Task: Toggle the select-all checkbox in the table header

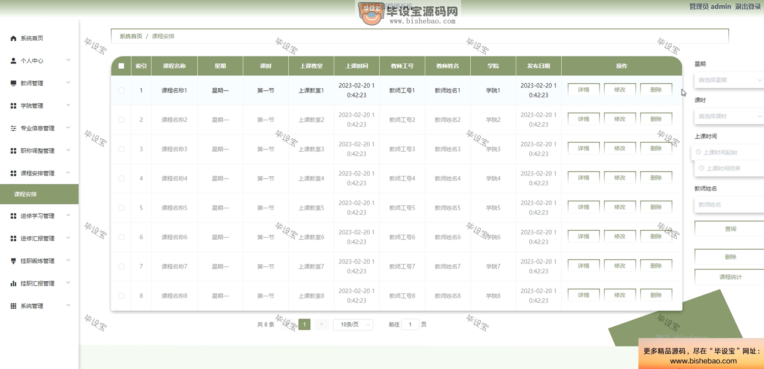Action: 121,66
